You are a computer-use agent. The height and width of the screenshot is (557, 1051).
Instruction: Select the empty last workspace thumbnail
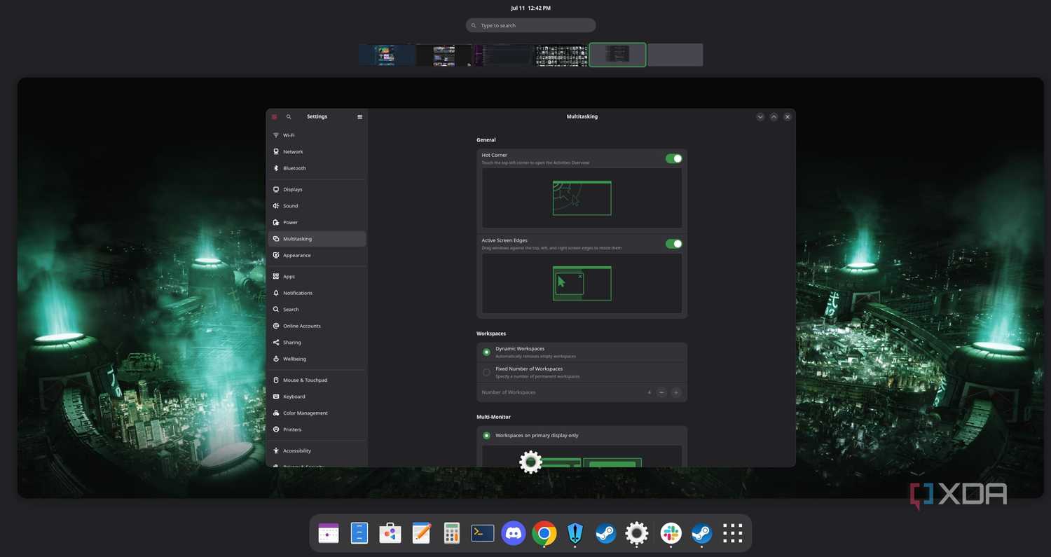coord(675,55)
